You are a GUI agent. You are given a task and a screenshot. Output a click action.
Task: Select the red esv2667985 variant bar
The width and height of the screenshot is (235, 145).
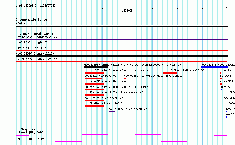coord(94,89)
